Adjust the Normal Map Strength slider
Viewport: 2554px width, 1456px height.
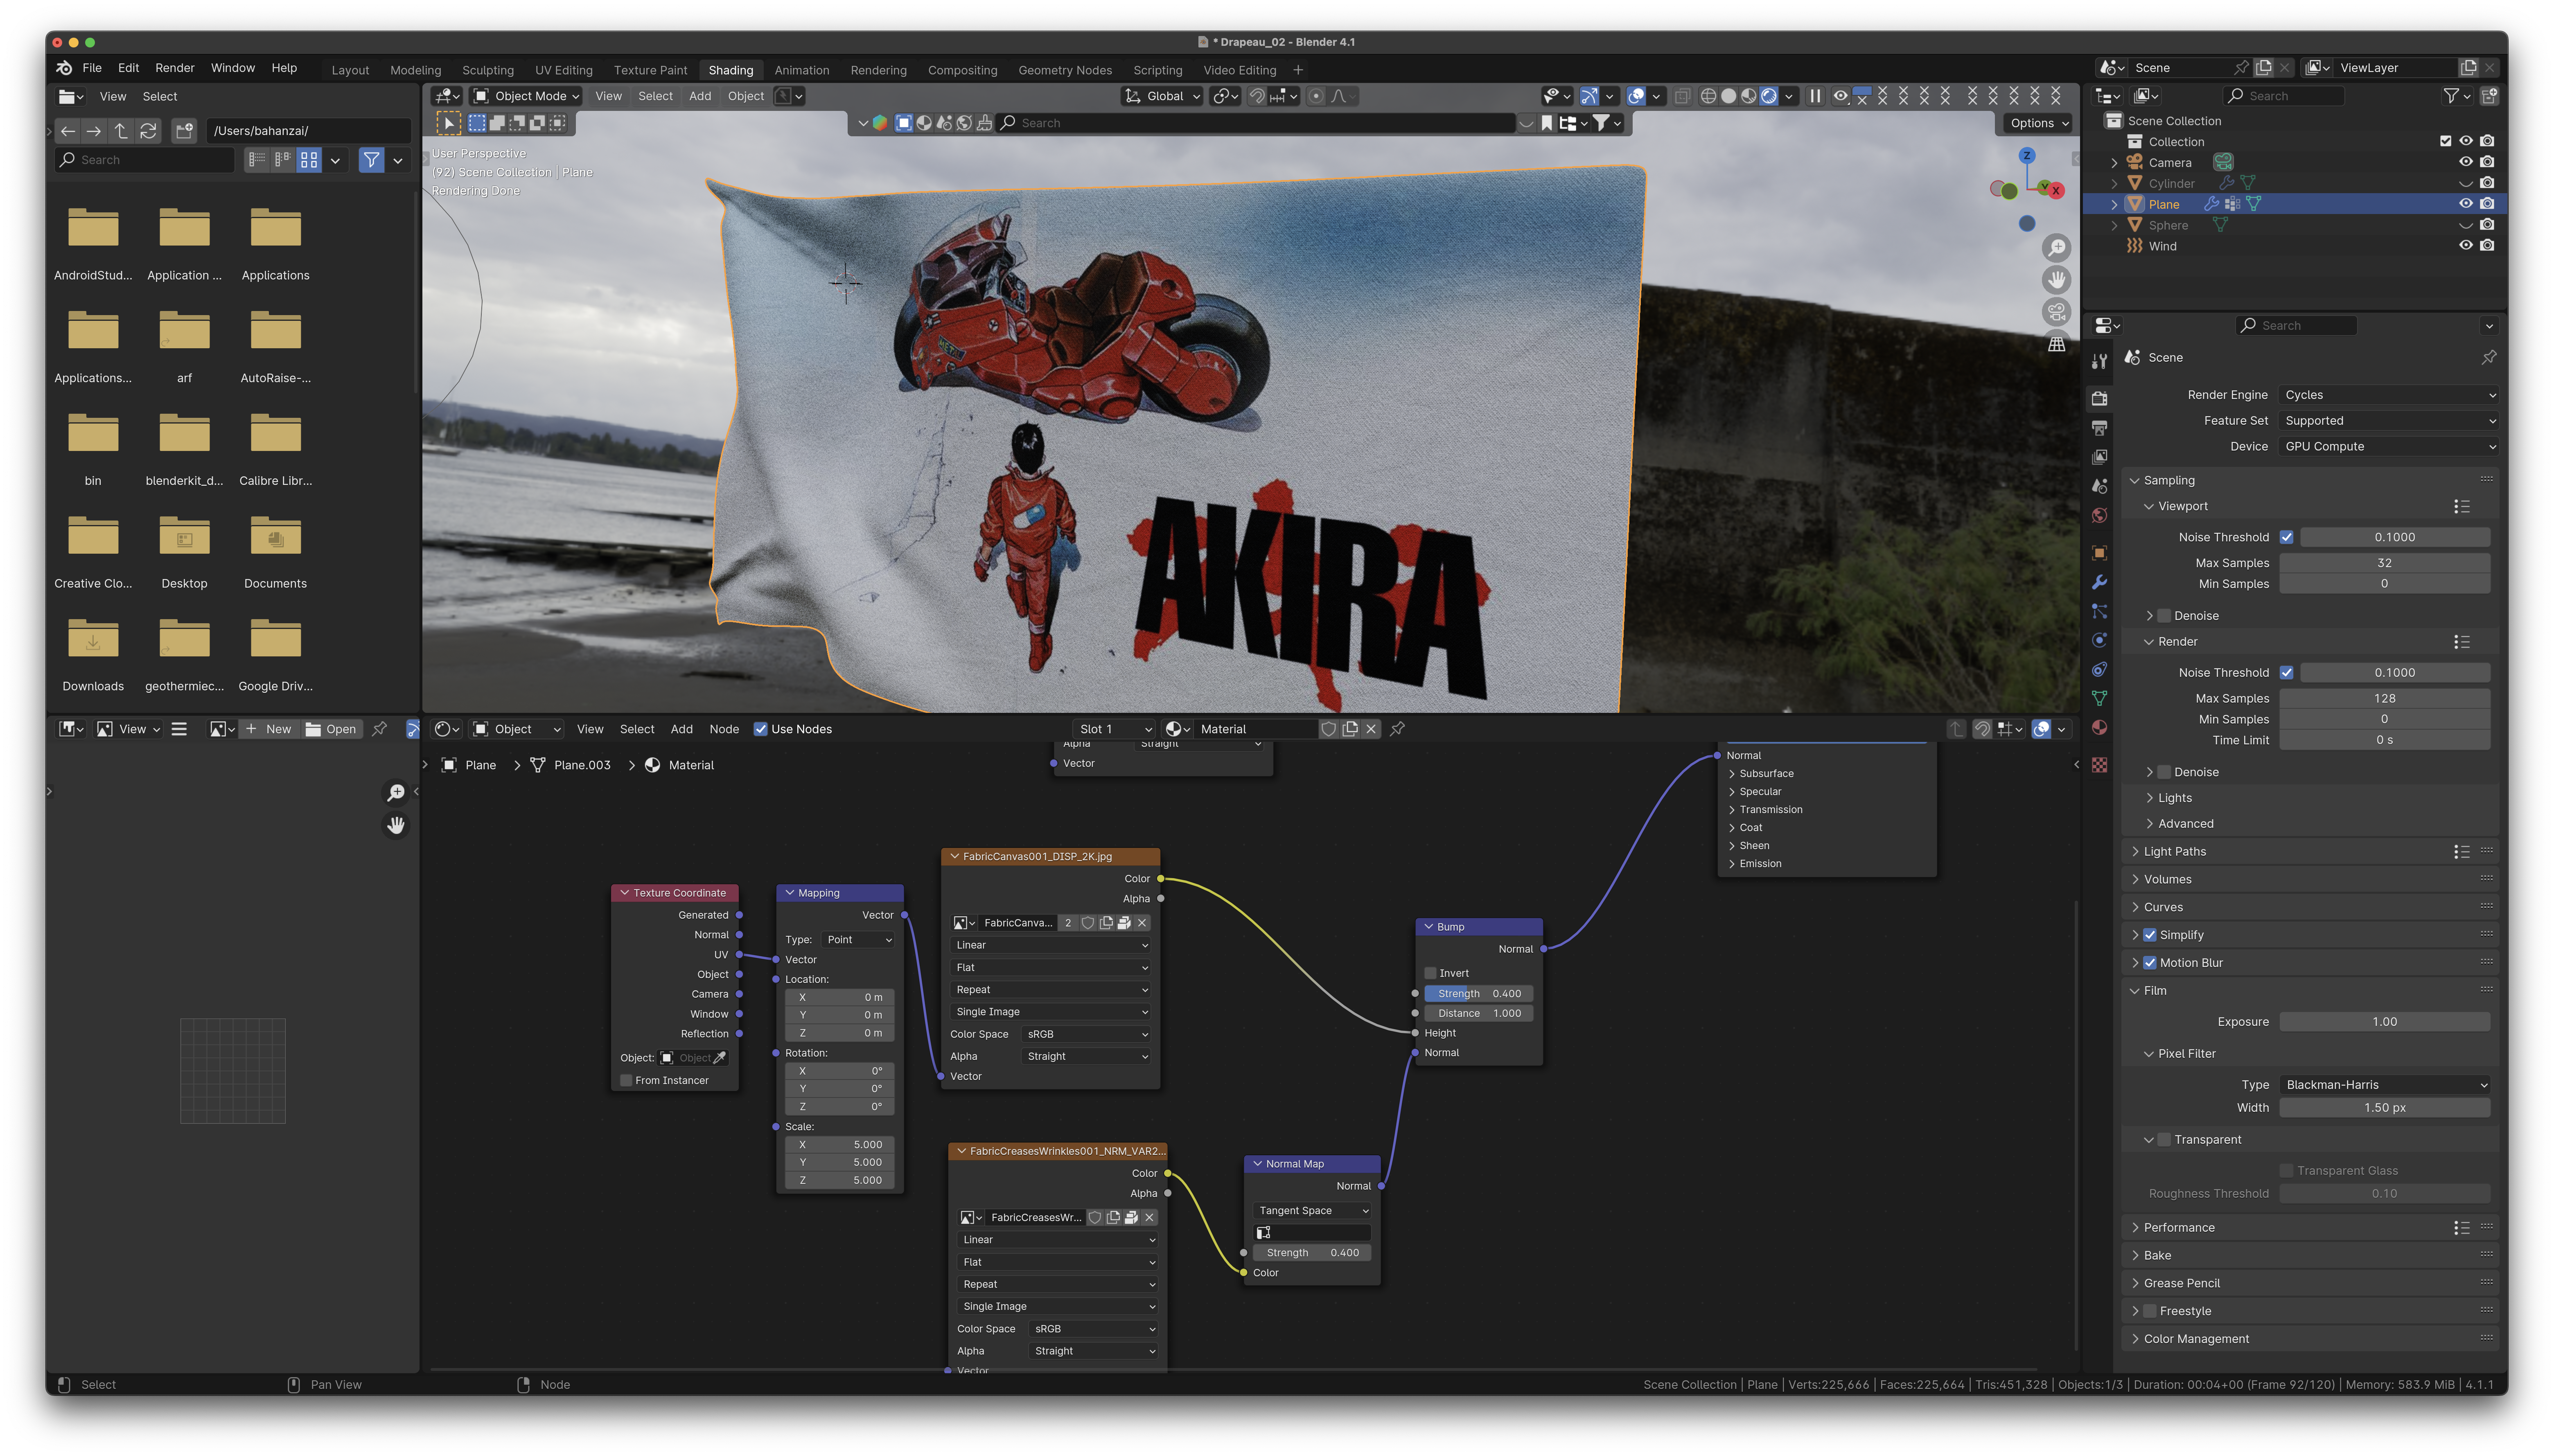click(x=1312, y=1253)
